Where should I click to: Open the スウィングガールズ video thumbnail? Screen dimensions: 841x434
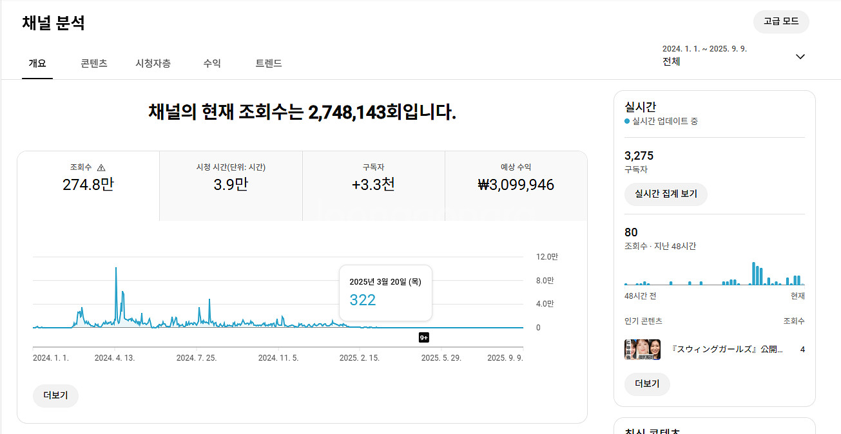pyautogui.click(x=643, y=350)
